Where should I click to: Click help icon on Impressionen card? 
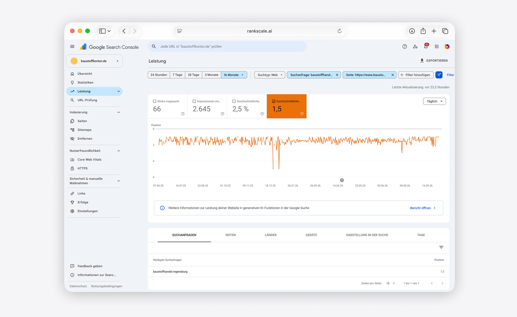click(222, 114)
